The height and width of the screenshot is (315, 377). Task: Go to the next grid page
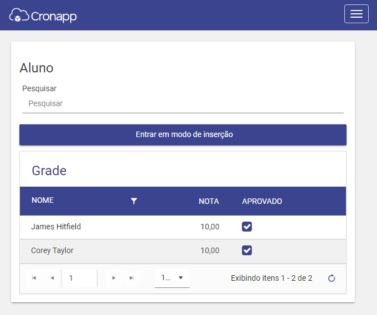pos(113,278)
